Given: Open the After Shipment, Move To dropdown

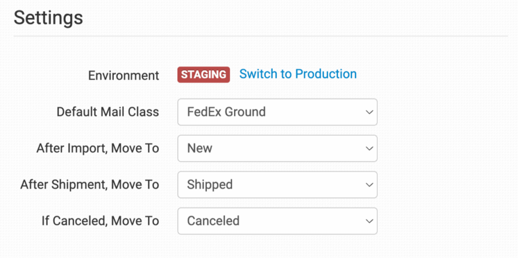Looking at the screenshot, I should [277, 185].
